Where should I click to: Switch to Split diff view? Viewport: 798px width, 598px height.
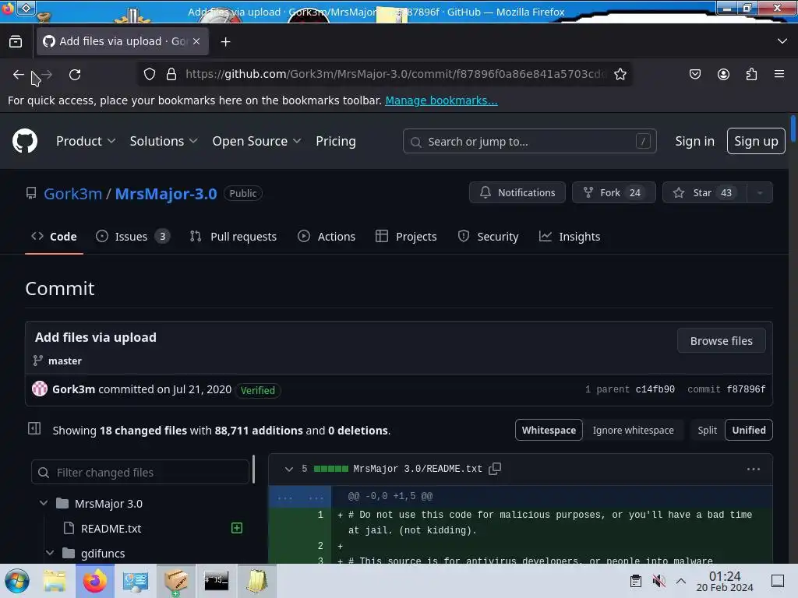(x=707, y=430)
